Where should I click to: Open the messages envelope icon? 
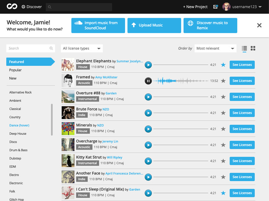(x=216, y=6)
